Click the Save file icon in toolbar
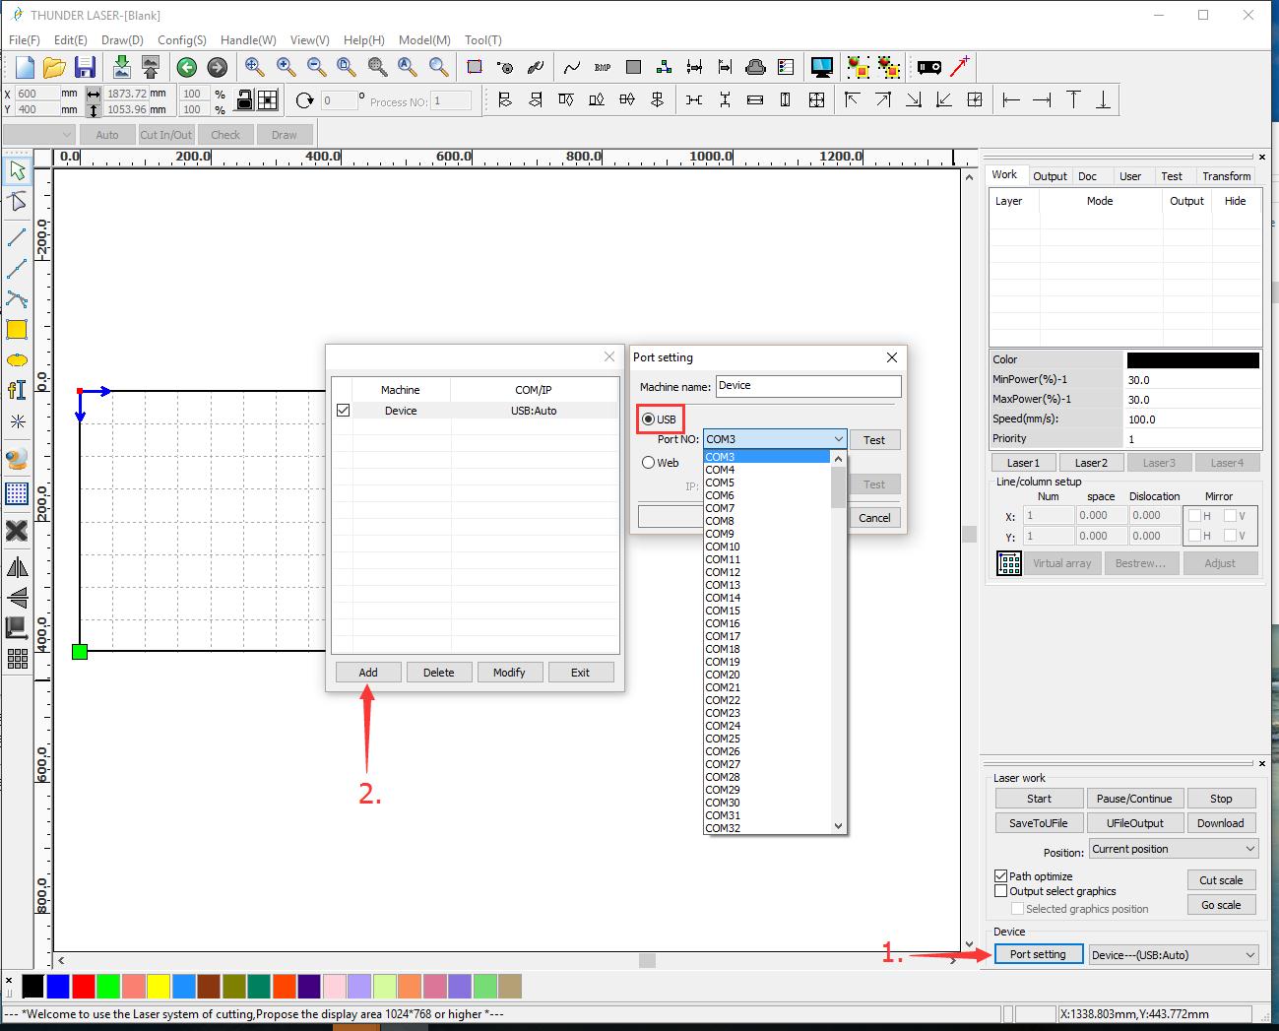Image resolution: width=1279 pixels, height=1031 pixels. pyautogui.click(x=86, y=67)
